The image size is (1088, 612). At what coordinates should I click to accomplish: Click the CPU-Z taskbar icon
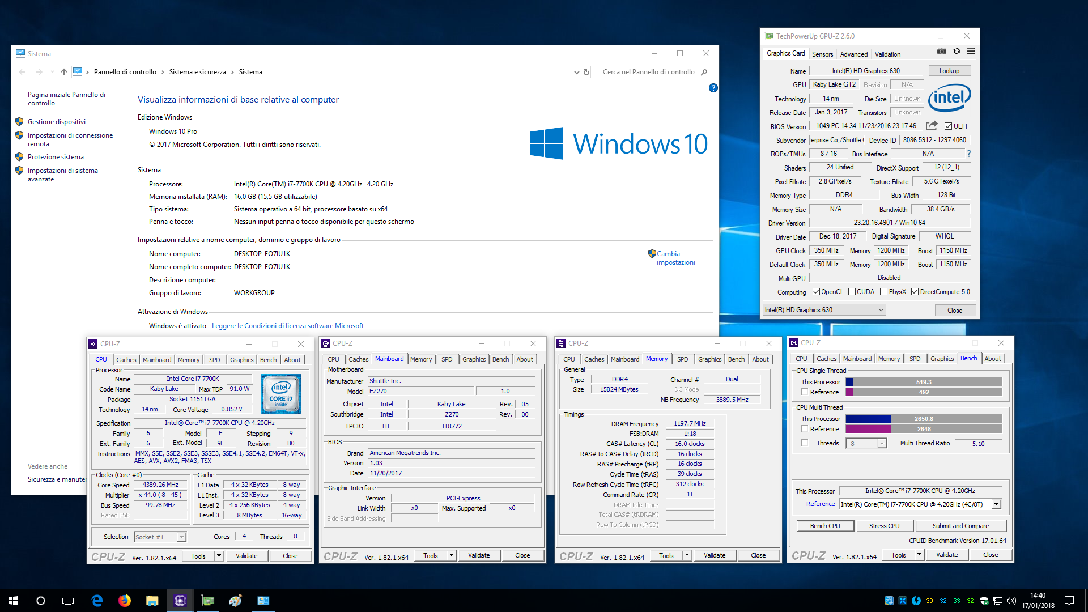coord(180,601)
